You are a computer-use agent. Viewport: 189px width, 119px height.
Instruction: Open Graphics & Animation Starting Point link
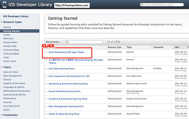point(68,99)
